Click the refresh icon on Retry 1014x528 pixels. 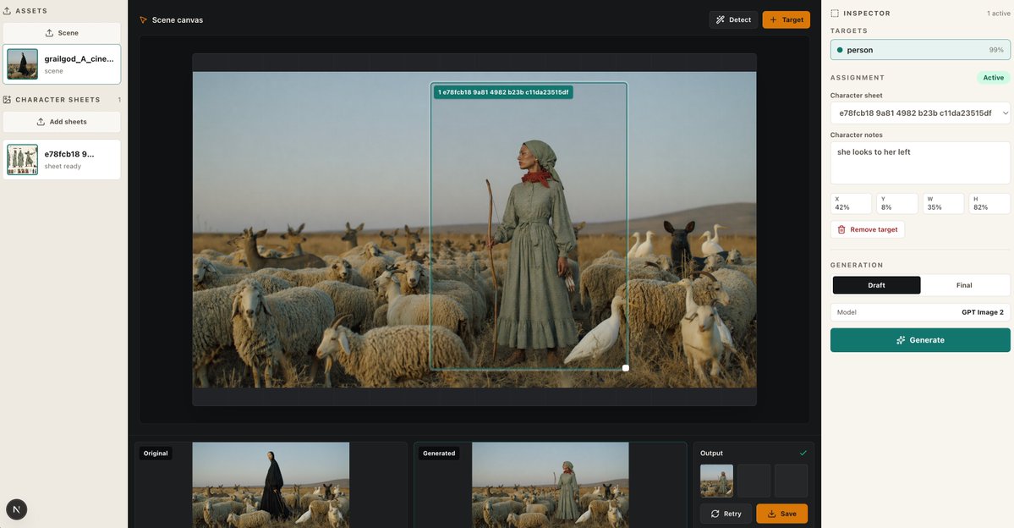(x=715, y=514)
